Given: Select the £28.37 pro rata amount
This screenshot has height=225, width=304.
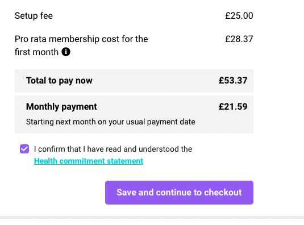Looking at the screenshot, I should click(239, 39).
